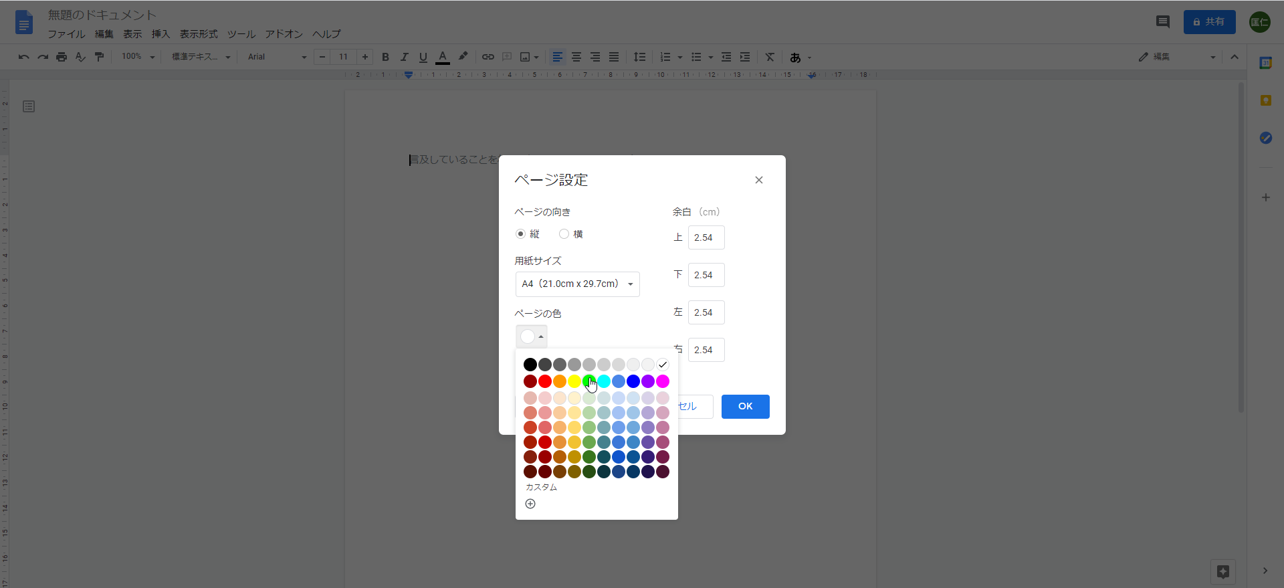This screenshot has width=1284, height=588.
Task: Open the 表示形式 menu
Action: click(x=199, y=34)
